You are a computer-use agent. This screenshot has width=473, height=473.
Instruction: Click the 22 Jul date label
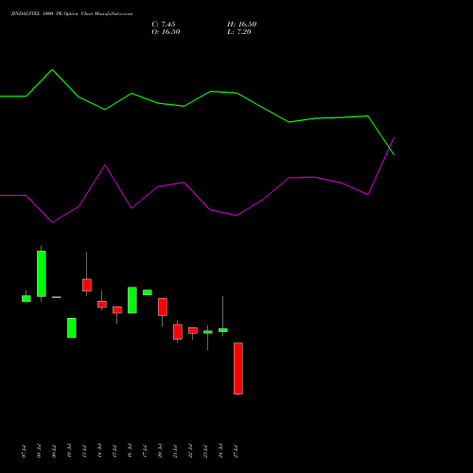(190, 451)
